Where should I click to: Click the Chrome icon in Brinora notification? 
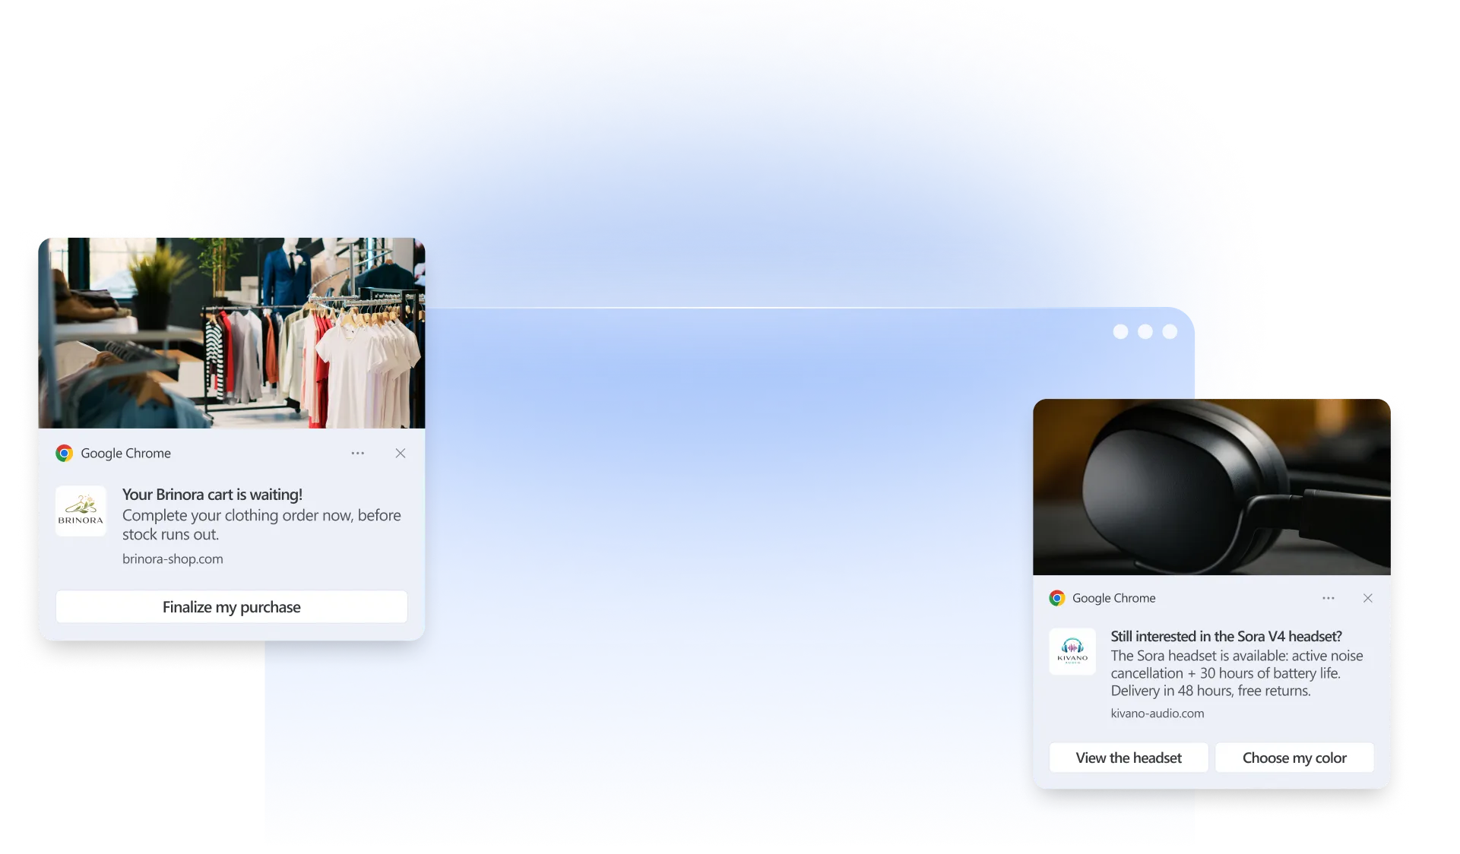pyautogui.click(x=65, y=454)
